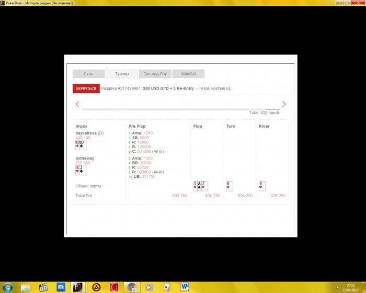Go to next hand with right arrow

pyautogui.click(x=284, y=104)
